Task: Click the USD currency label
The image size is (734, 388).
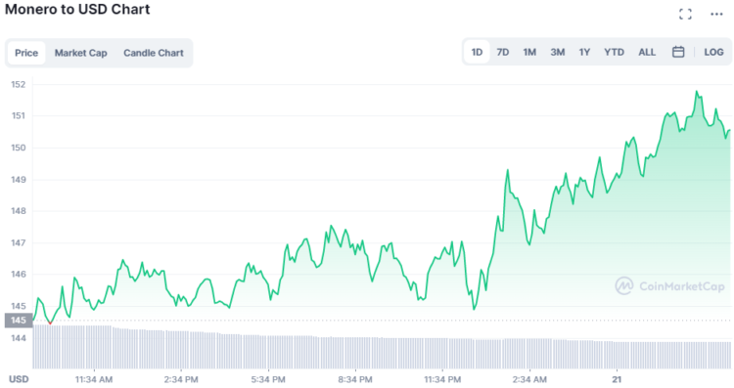Action: 19,379
